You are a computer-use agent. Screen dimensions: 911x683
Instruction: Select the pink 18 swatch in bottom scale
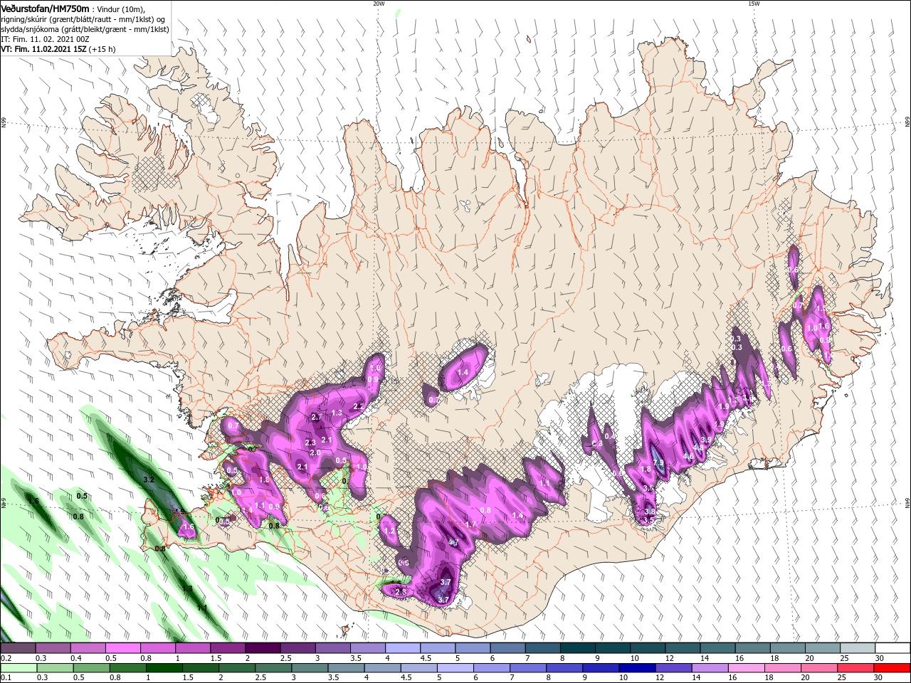pos(783,668)
